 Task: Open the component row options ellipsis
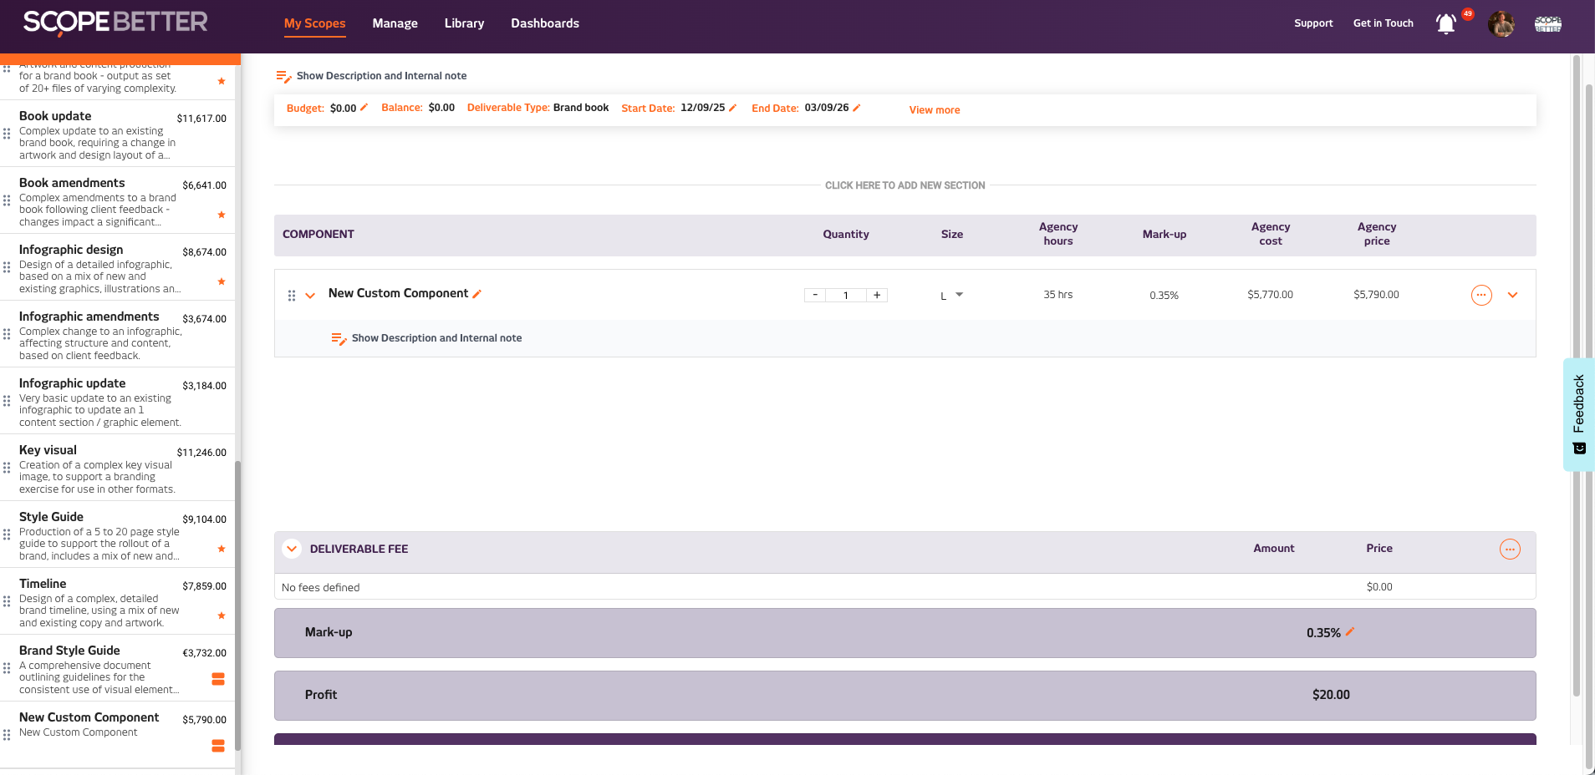(x=1480, y=295)
